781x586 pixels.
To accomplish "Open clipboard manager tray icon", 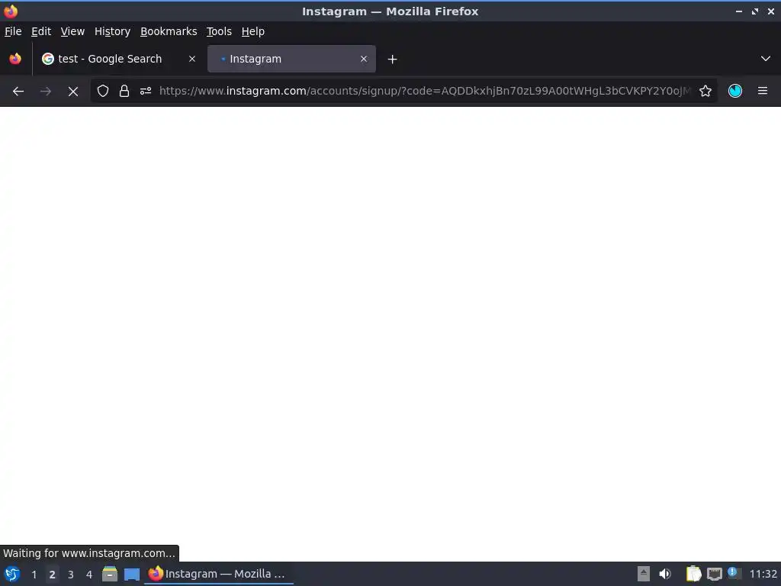I will pos(693,574).
